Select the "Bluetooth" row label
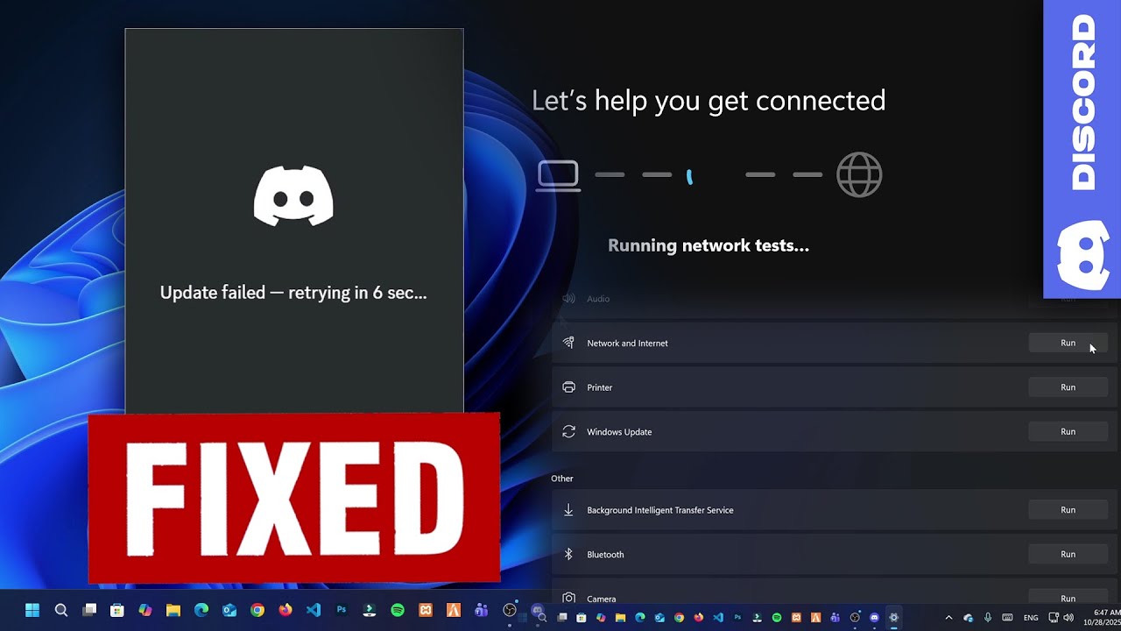 coord(605,555)
